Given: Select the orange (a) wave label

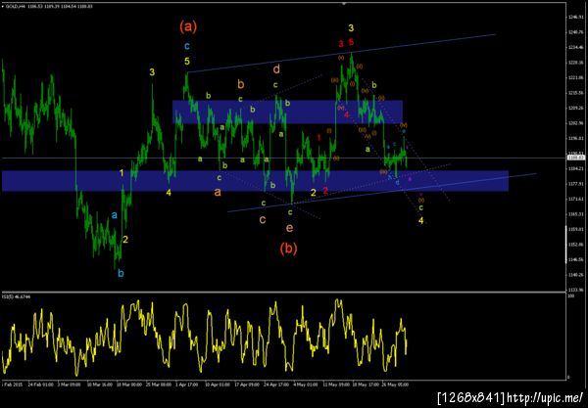Looking at the screenshot, I should click(188, 26).
